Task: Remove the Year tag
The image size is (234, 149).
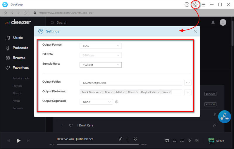Action: (170, 92)
